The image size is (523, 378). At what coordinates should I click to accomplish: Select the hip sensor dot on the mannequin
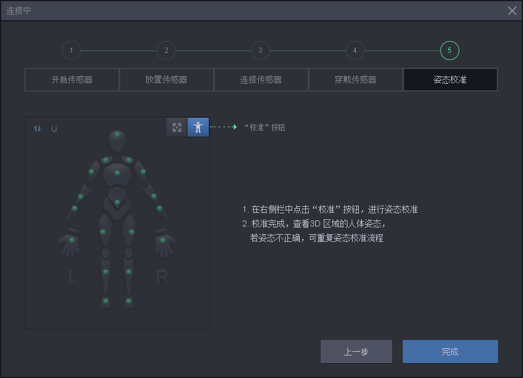117,203
